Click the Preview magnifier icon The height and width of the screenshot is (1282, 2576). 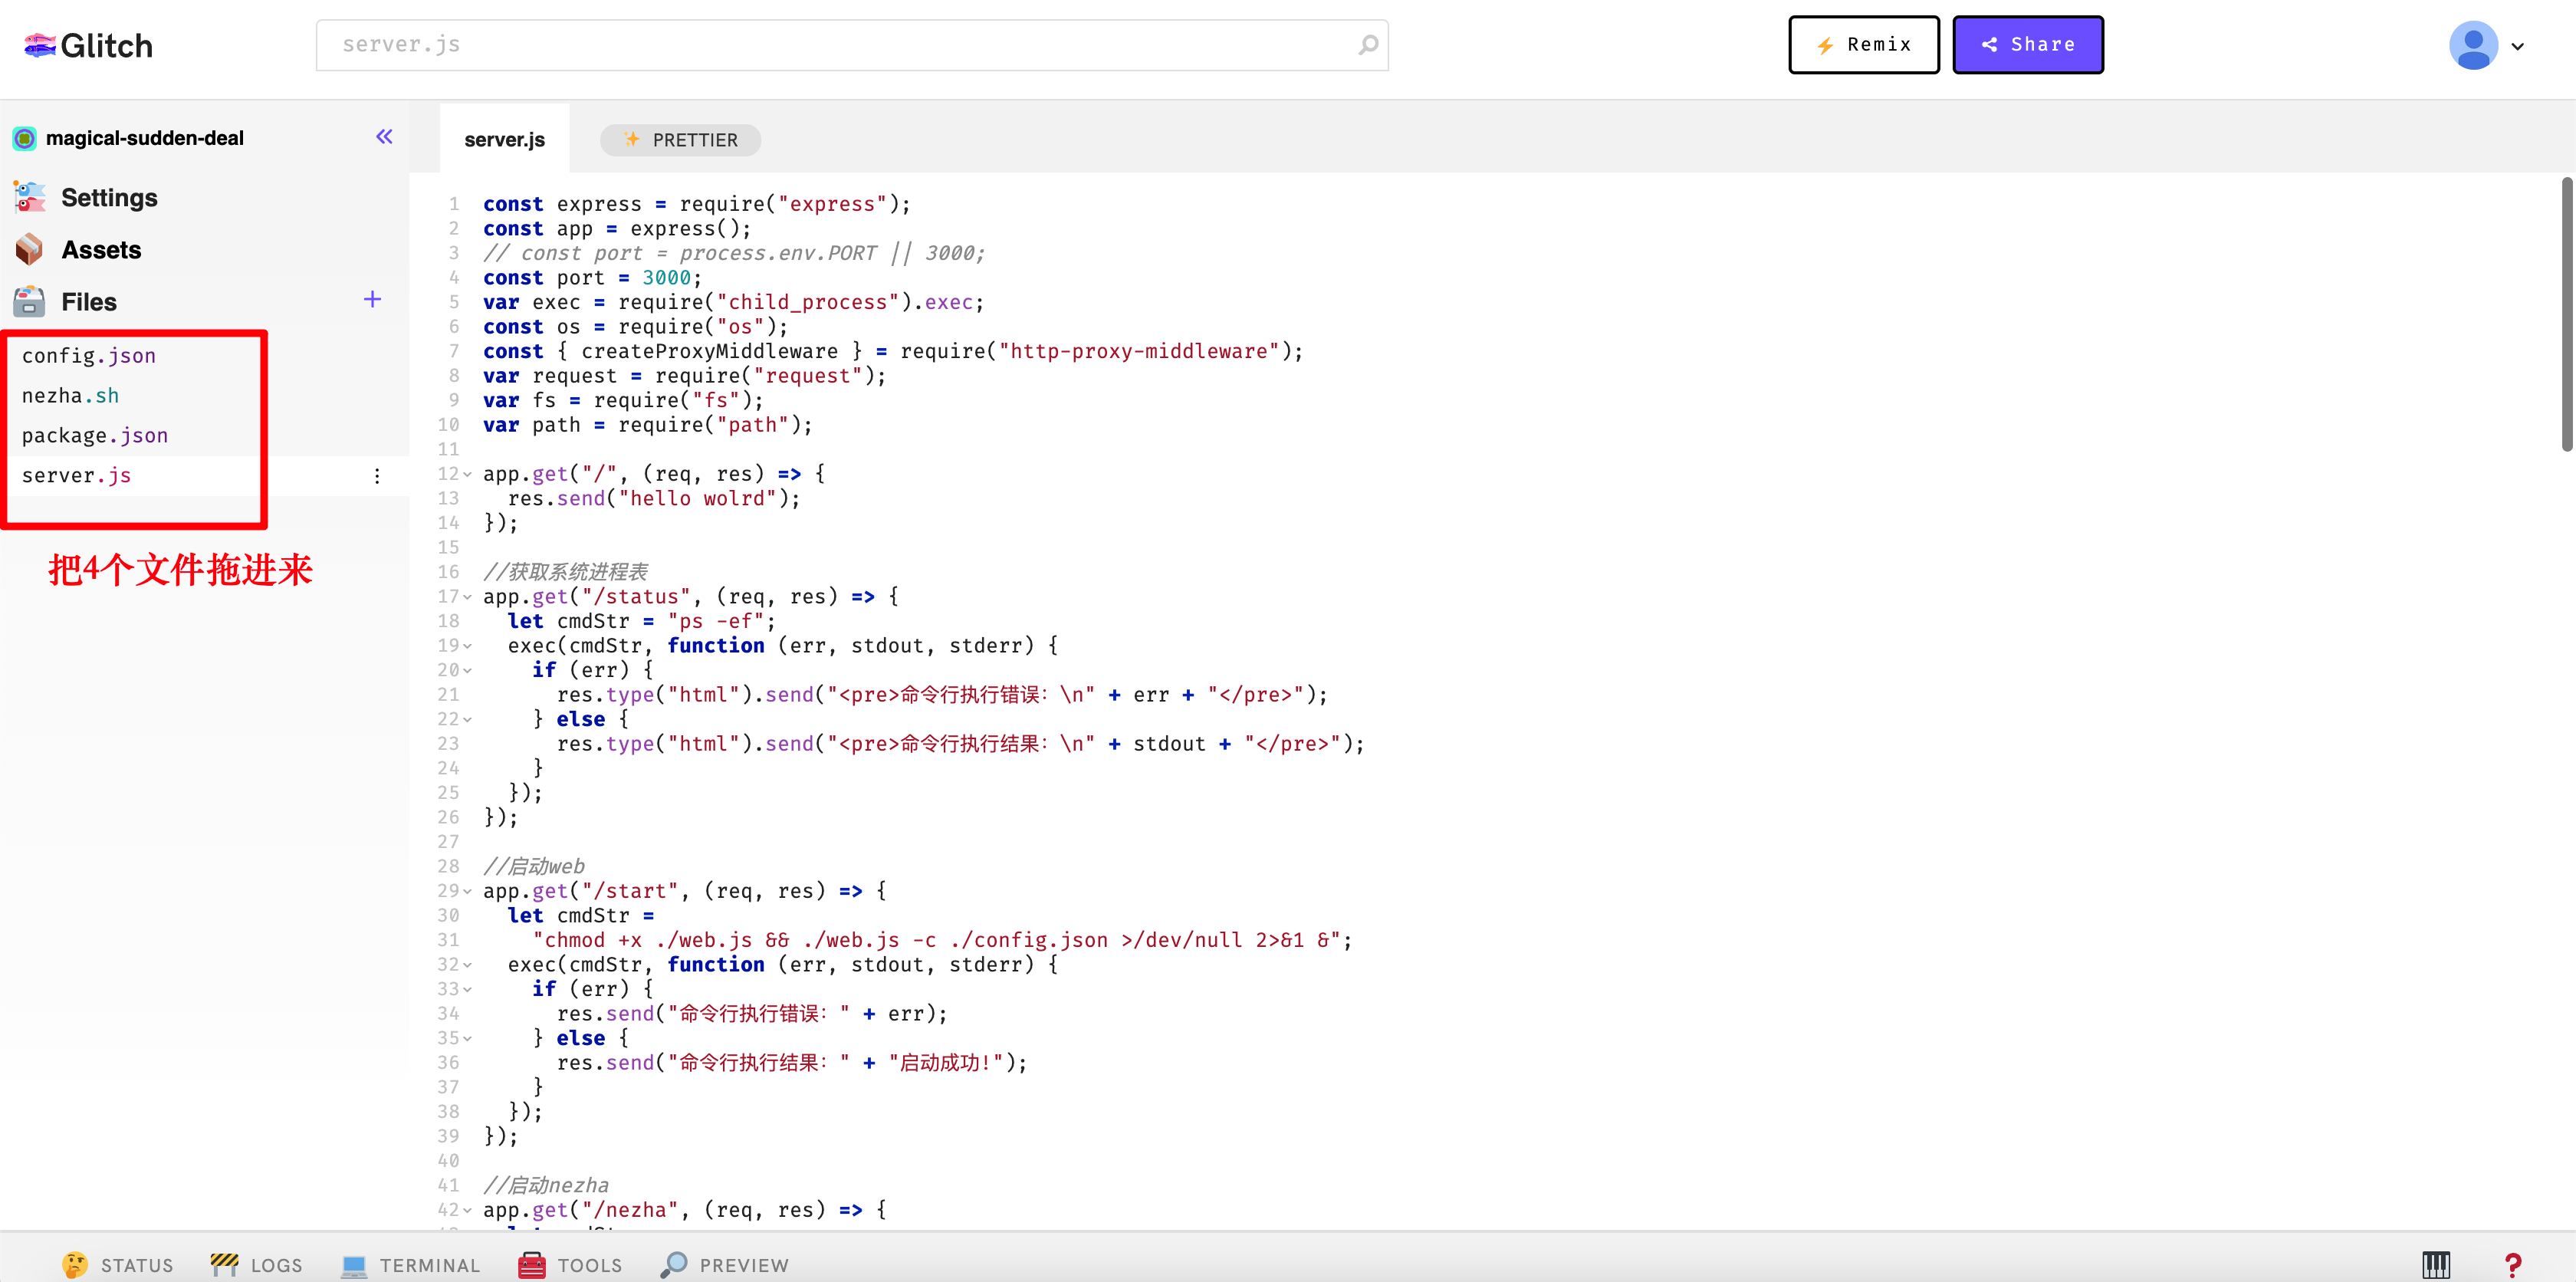coord(674,1264)
